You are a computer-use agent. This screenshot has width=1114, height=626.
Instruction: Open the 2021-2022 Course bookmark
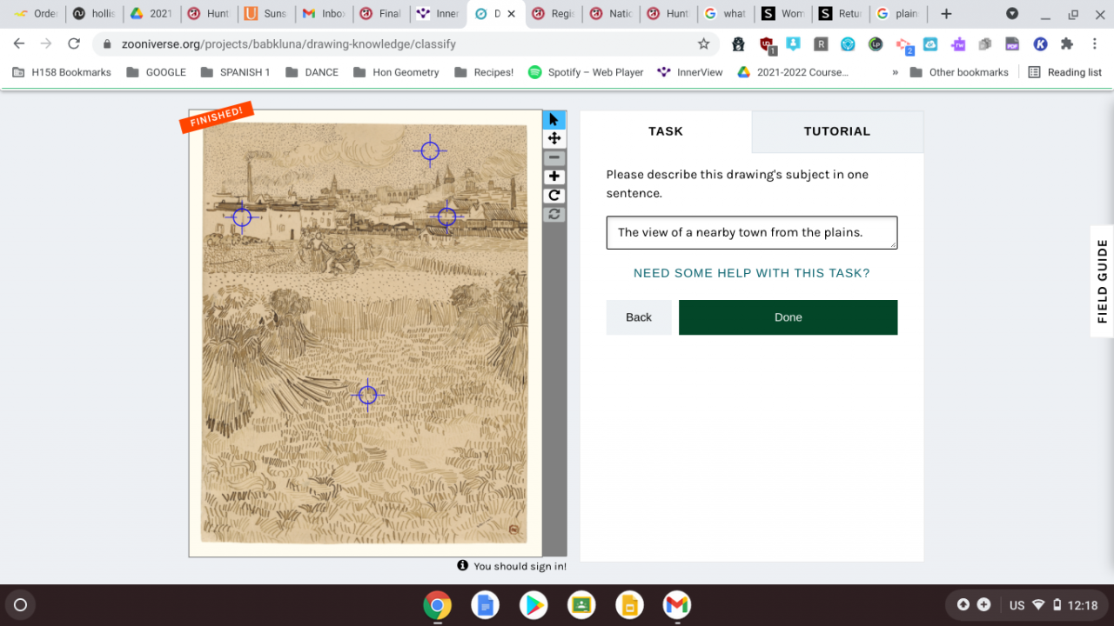click(793, 72)
